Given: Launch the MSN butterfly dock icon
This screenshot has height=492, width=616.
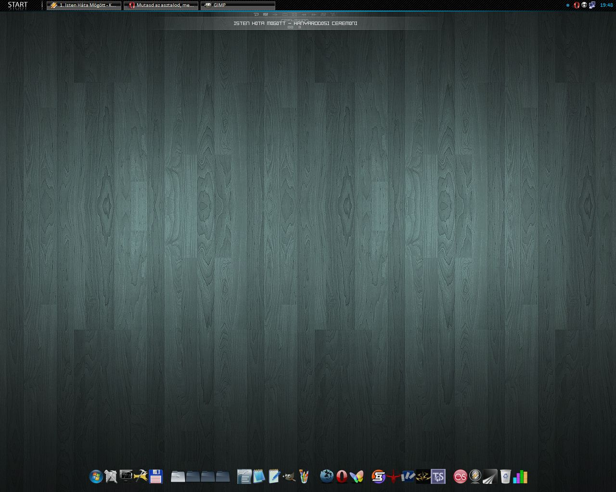Looking at the screenshot, I should click(357, 477).
